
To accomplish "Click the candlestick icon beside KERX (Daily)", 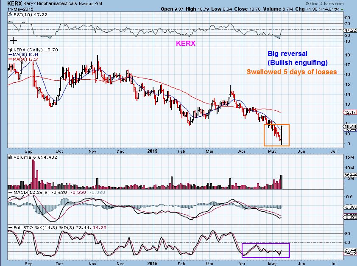I will [10, 50].
